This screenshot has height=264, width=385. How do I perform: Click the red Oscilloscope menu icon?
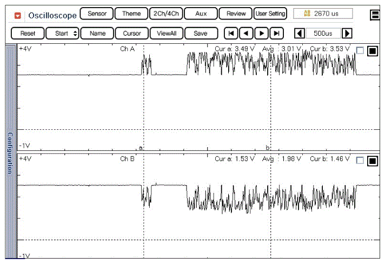tap(17, 16)
